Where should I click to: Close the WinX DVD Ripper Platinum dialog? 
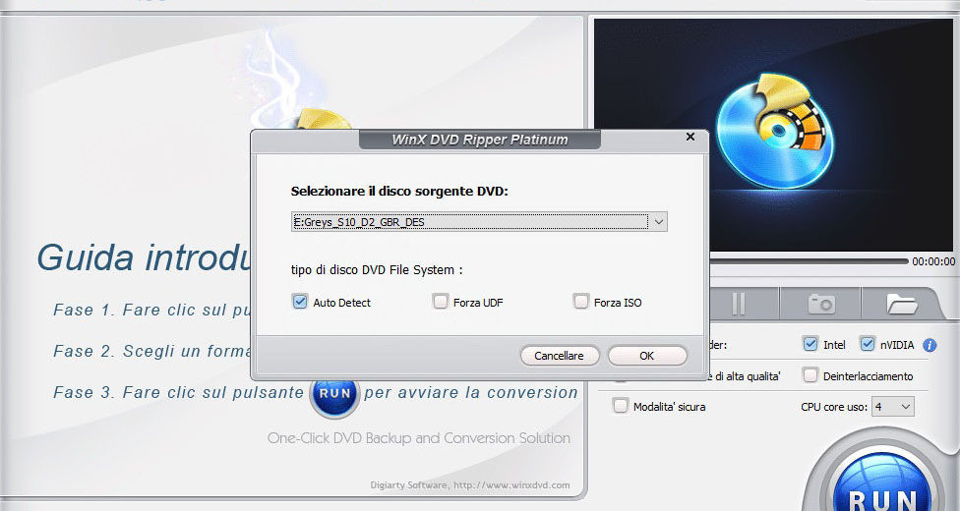click(x=690, y=137)
